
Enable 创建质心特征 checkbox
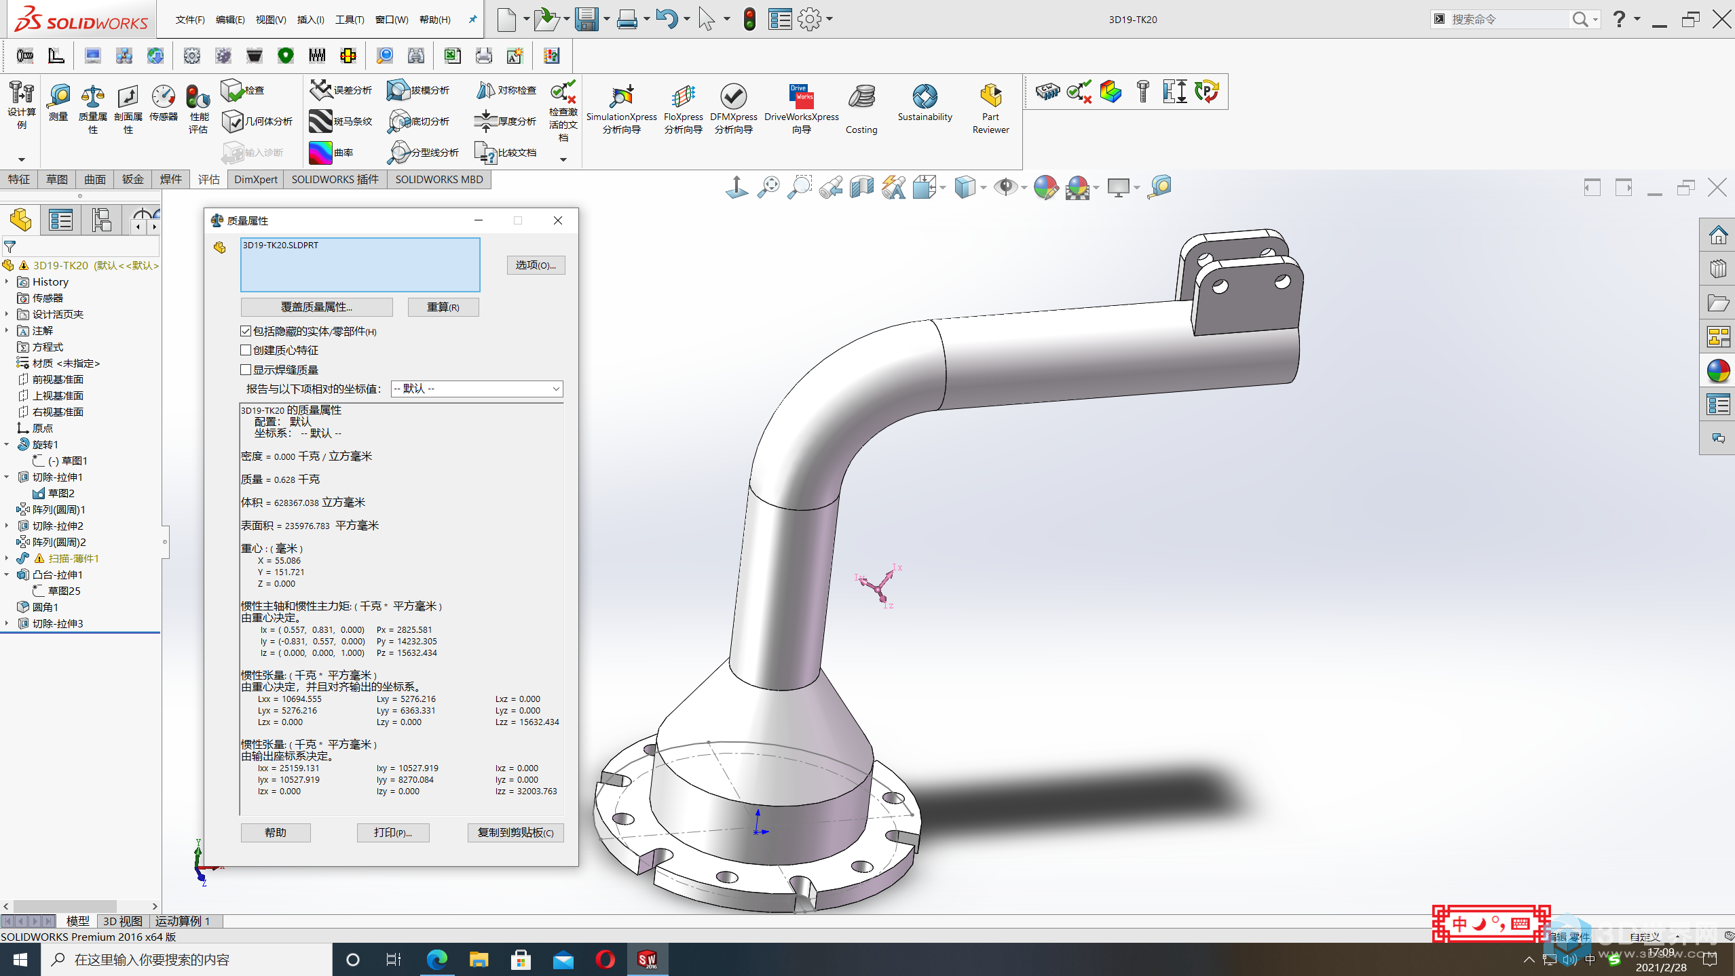click(x=246, y=350)
